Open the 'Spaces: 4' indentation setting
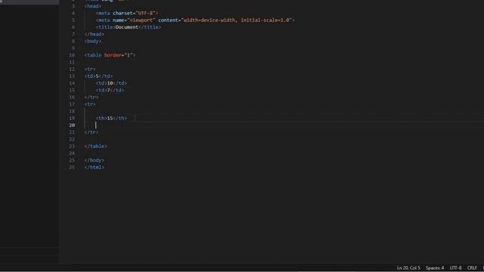This screenshot has height=272, width=484. [x=435, y=268]
